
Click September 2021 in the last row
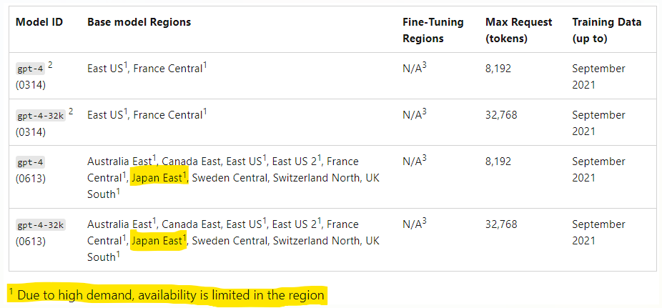click(598, 232)
